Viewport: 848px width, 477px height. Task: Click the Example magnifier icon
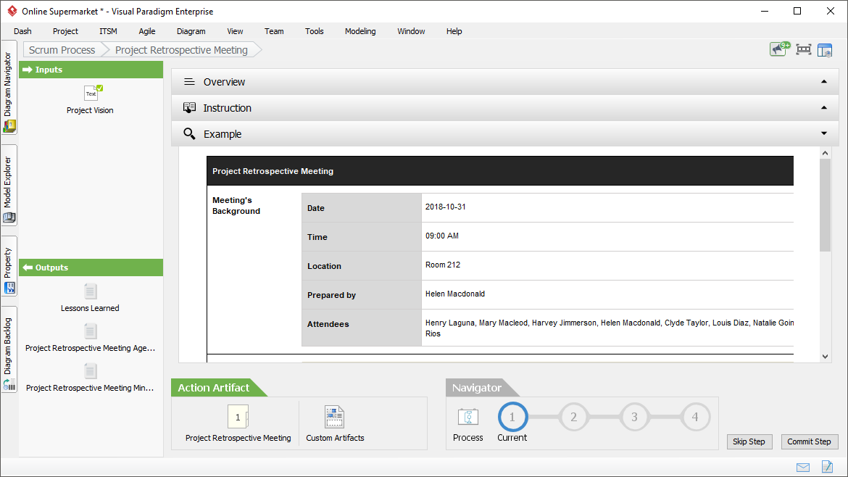189,133
